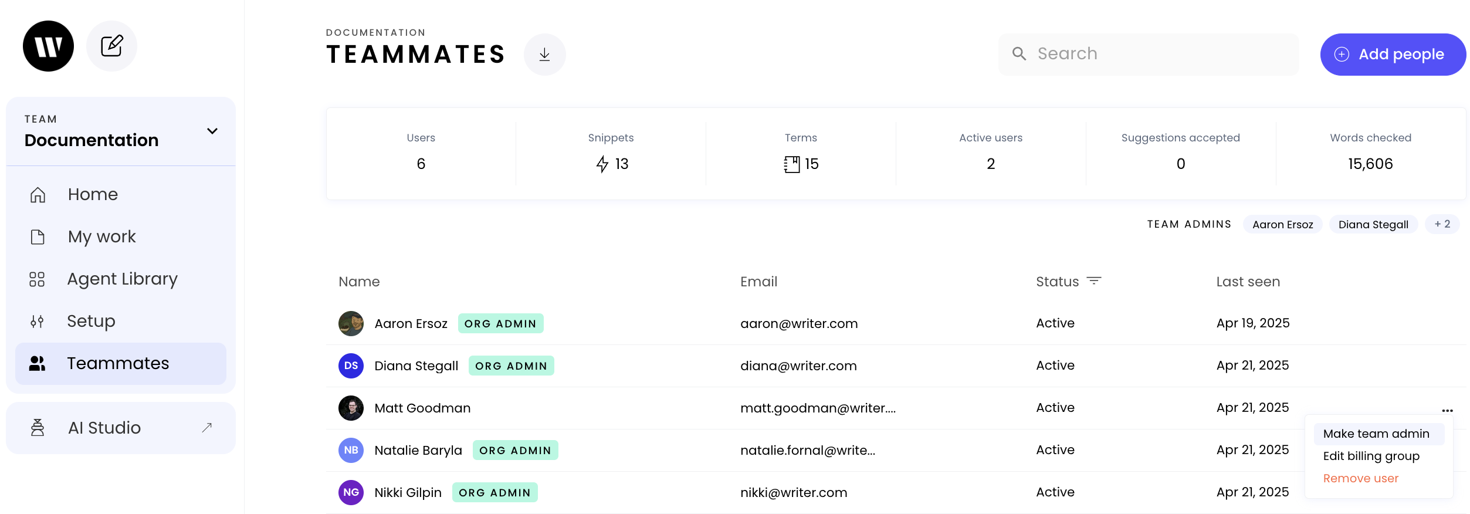The height and width of the screenshot is (514, 1470).
Task: Choose Edit billing group option
Action: (1371, 456)
